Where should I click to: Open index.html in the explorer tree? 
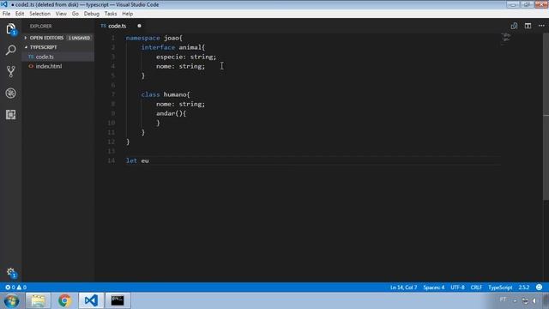58,66
